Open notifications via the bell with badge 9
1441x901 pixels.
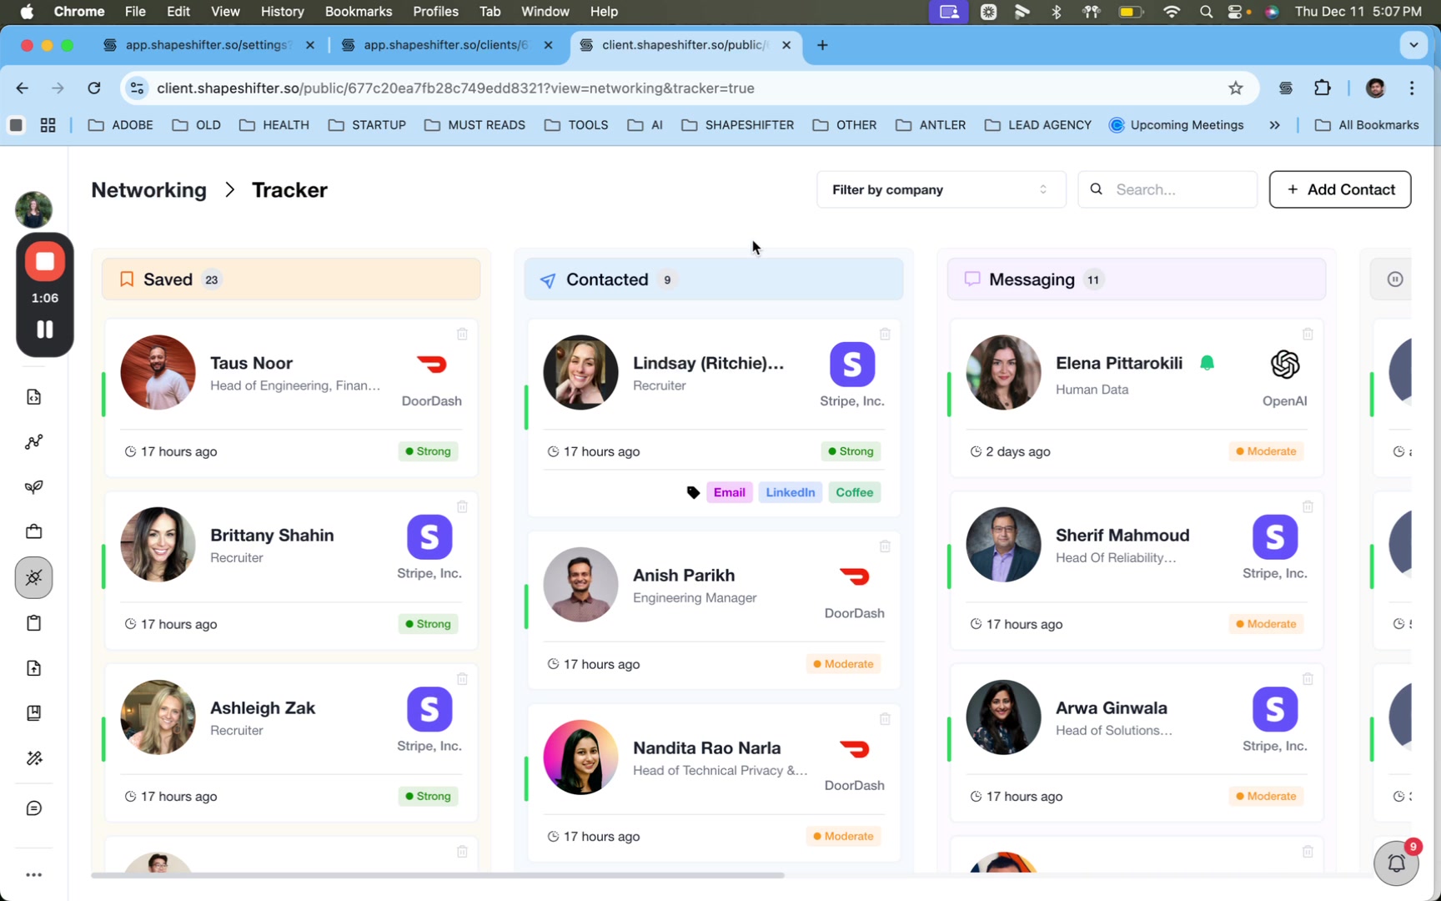click(1396, 863)
